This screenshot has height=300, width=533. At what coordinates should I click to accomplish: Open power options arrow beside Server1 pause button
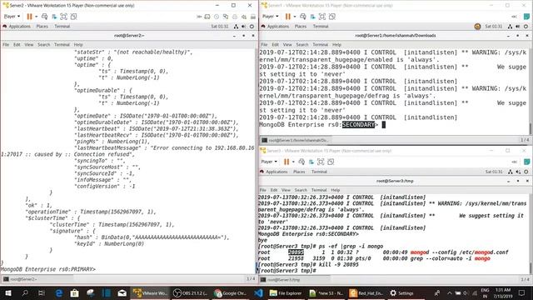(x=294, y=17)
